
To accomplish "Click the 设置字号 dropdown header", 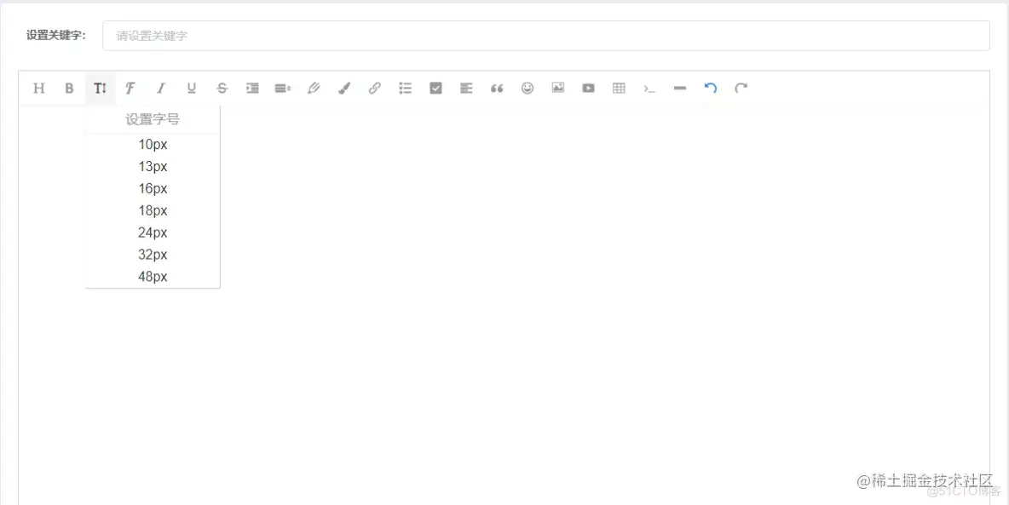I will [153, 119].
